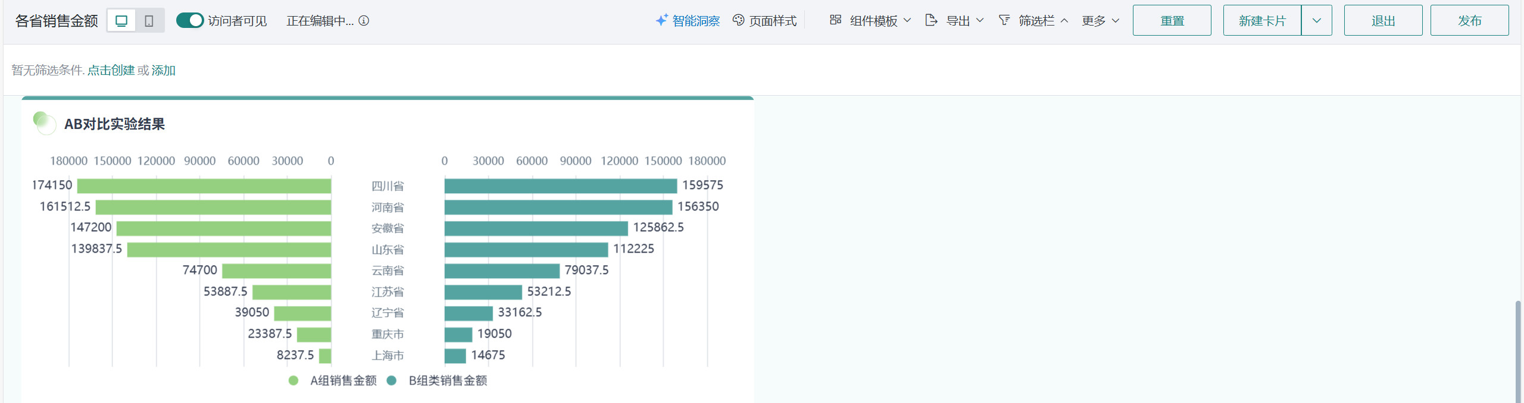
Task: Click the 四川省 B-group bar 159575
Action: (560, 186)
